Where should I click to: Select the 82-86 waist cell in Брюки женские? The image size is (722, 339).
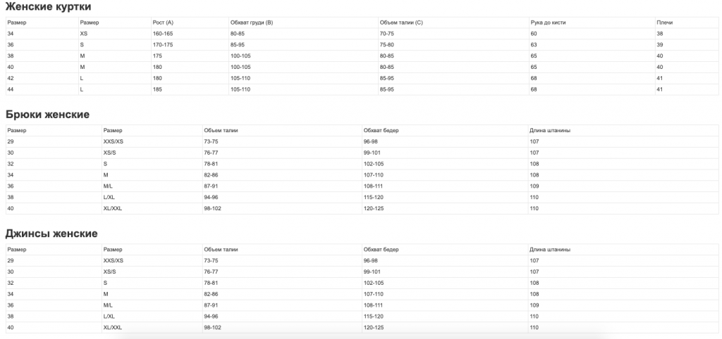point(211,175)
